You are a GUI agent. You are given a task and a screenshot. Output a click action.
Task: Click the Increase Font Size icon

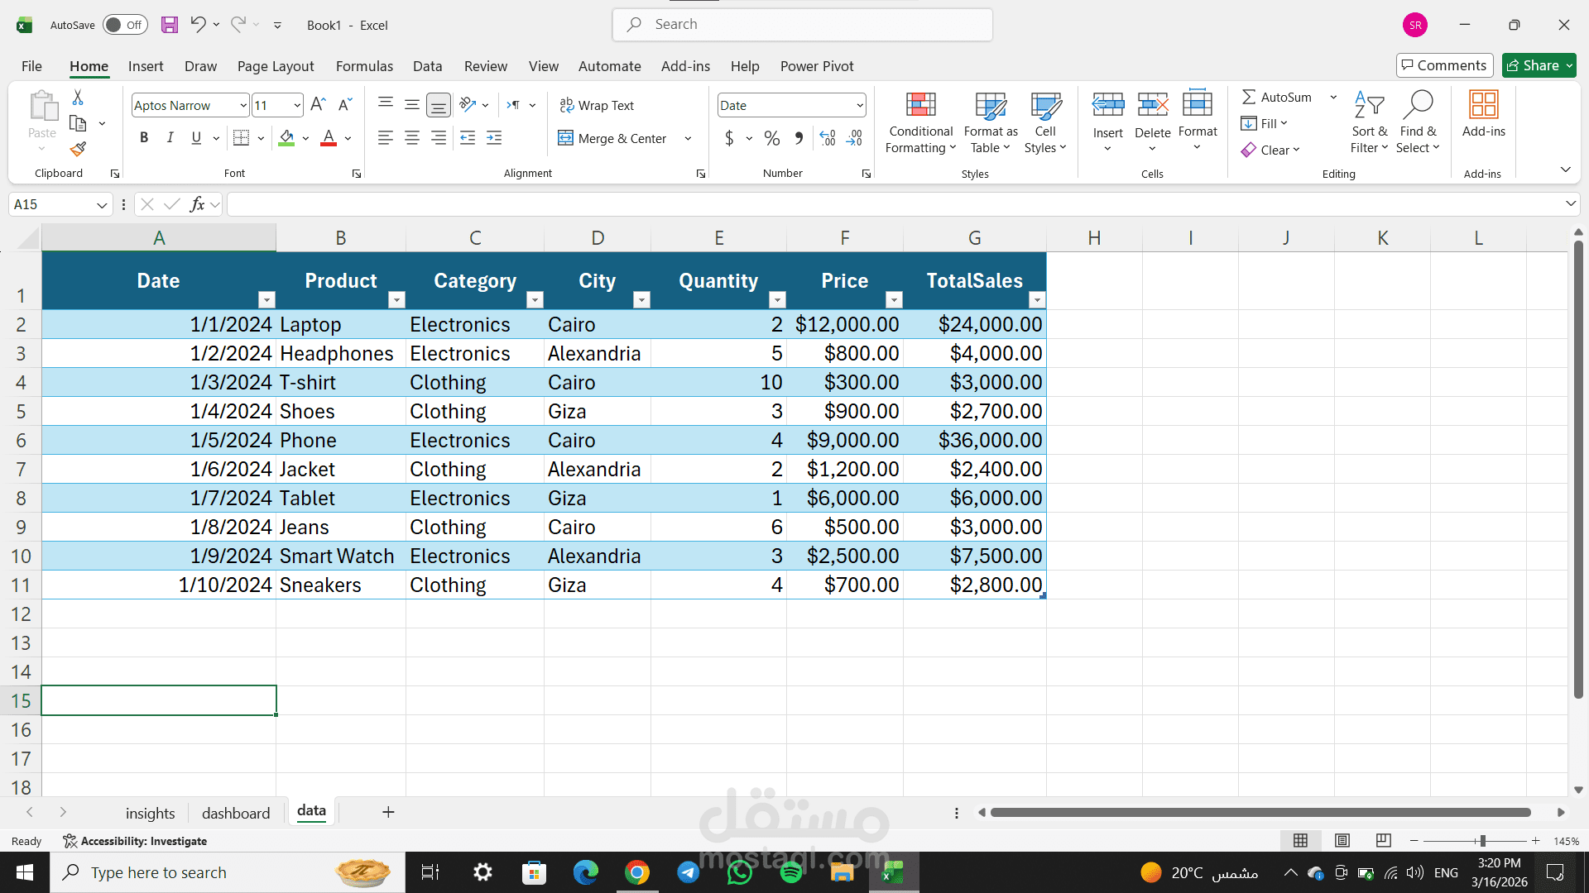point(318,105)
